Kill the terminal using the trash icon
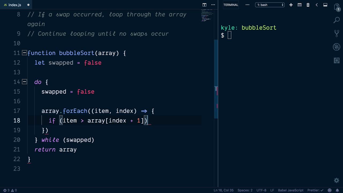This screenshot has width=343, height=193. pyautogui.click(x=308, y=5)
